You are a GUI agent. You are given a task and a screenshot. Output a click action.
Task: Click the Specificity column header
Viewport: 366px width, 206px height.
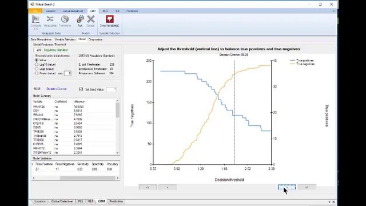[x=98, y=164]
